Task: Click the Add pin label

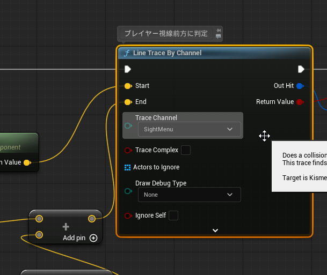Action: [x=74, y=237]
